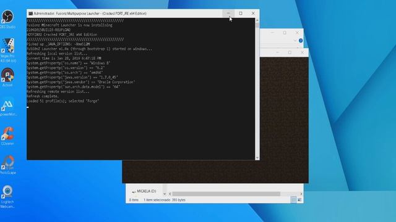Screen dimensions: 396x222
Task: Open the CCleaner desktop shortcut
Action: [7, 136]
